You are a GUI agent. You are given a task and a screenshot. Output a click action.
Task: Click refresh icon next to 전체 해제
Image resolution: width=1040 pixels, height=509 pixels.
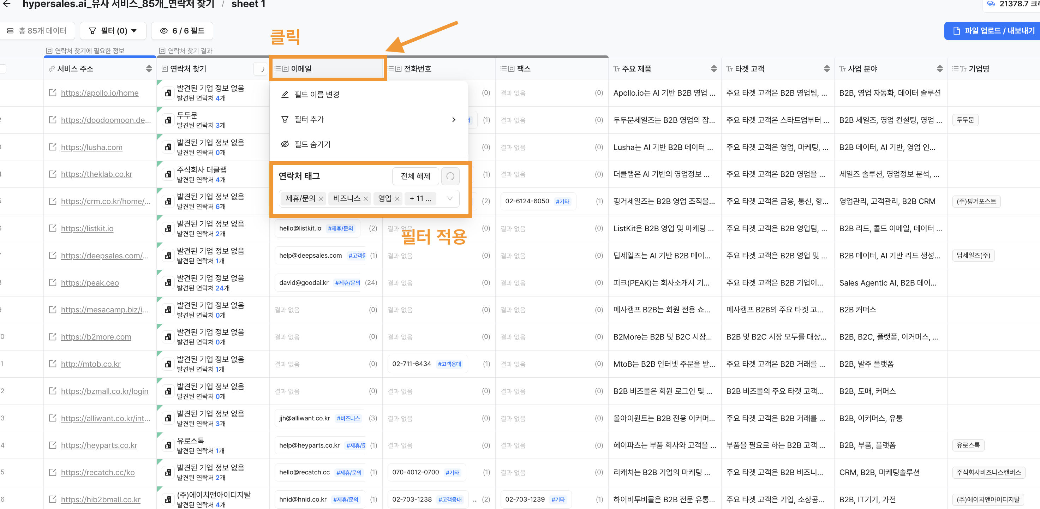(450, 176)
